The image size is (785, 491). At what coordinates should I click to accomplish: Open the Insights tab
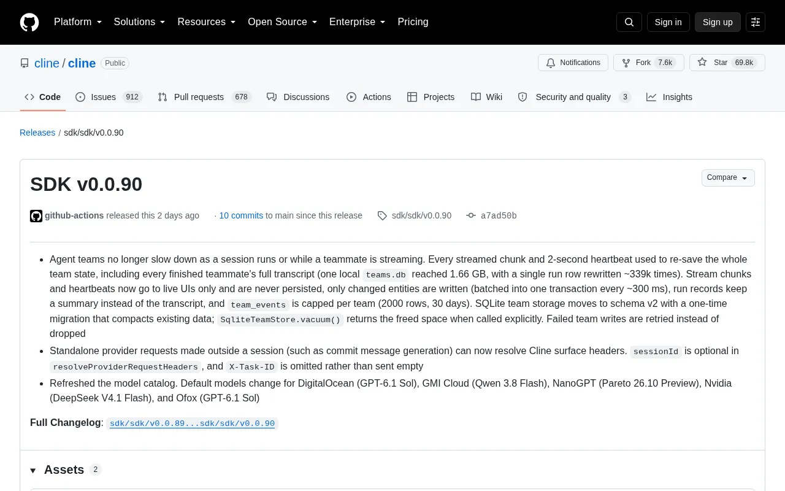tap(669, 97)
